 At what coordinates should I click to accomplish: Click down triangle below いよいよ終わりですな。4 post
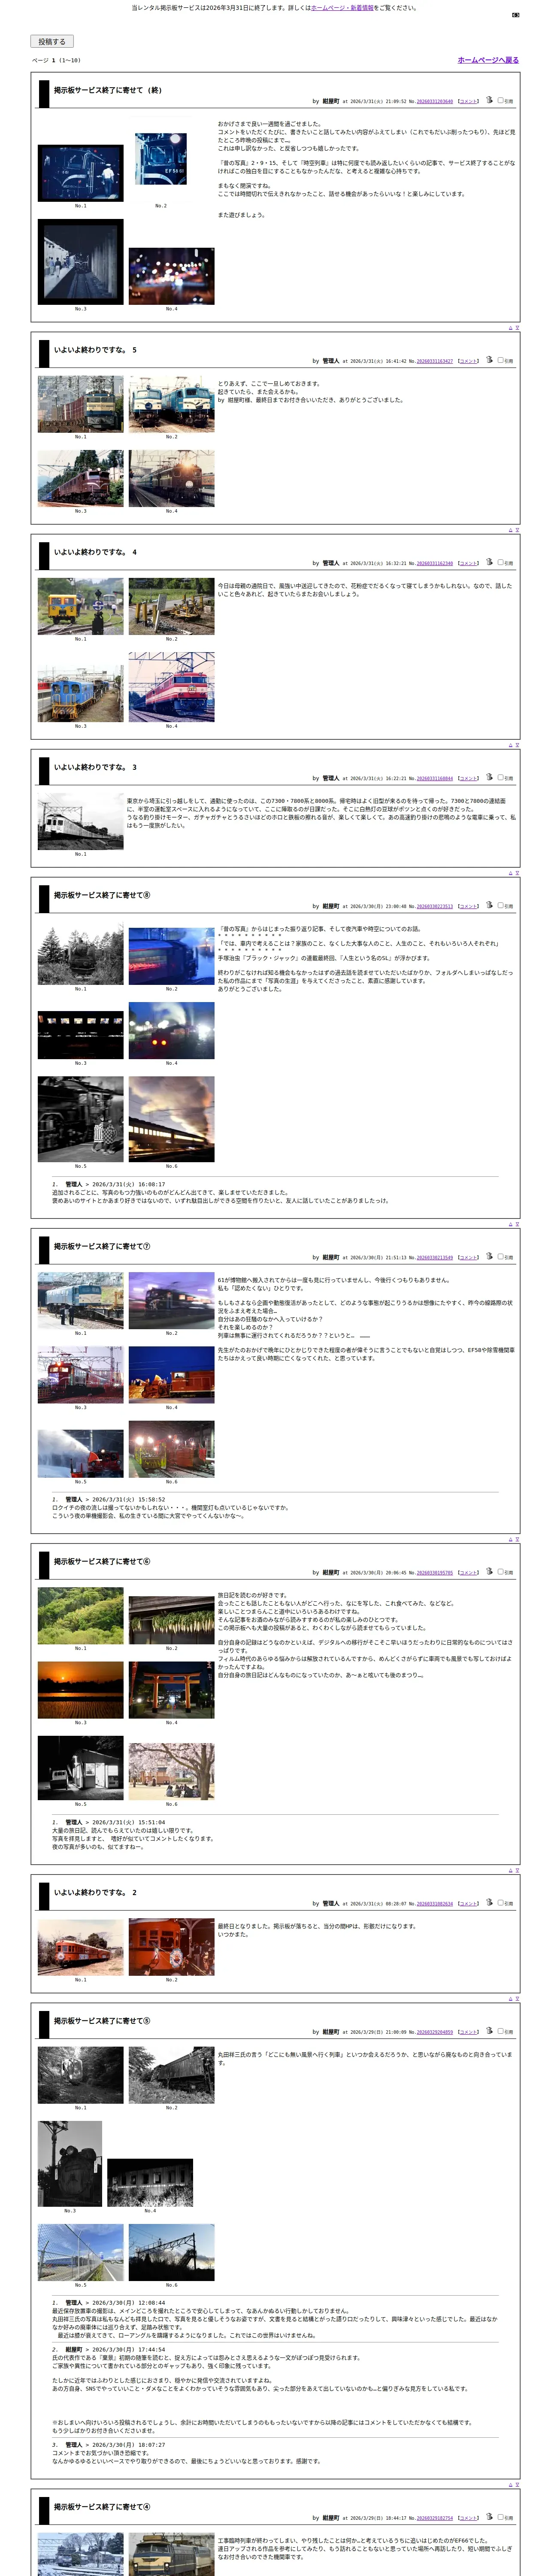[517, 745]
